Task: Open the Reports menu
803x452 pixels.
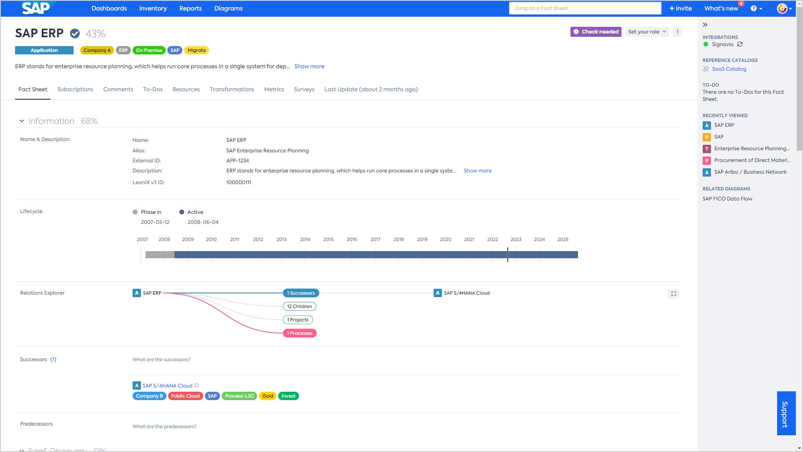Action: coord(190,8)
